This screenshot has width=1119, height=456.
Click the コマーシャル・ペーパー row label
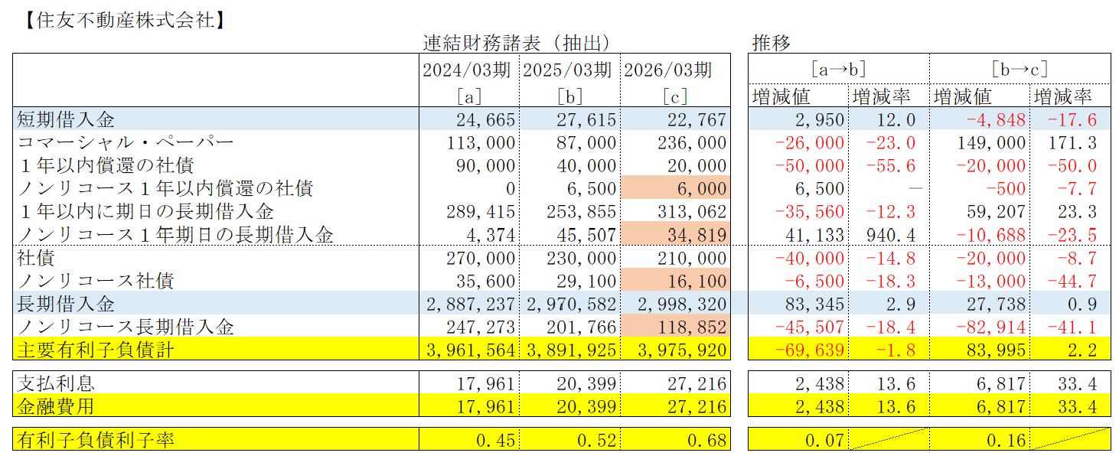tap(125, 142)
